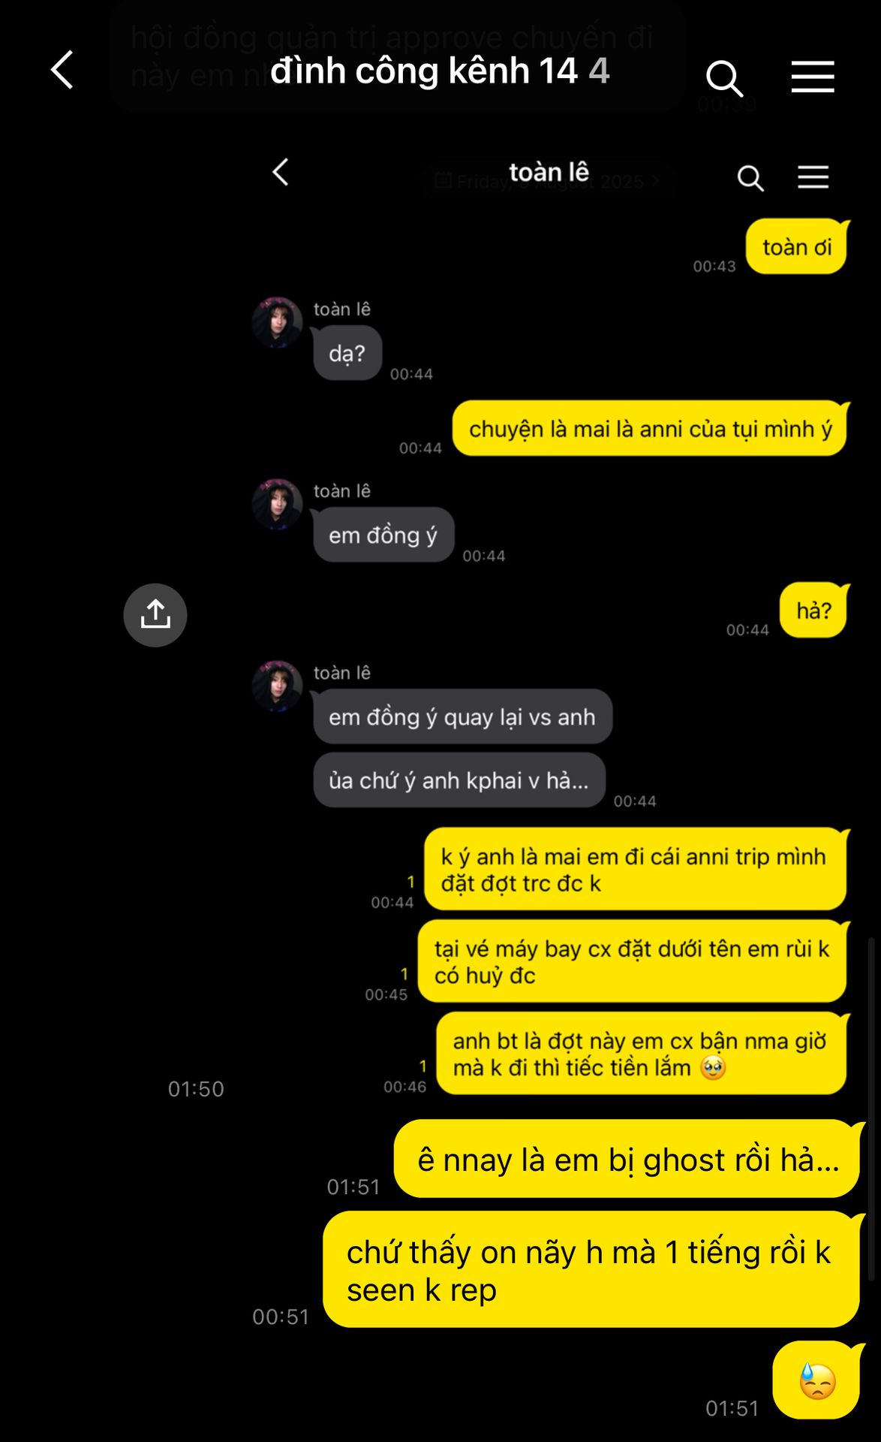Screen dimensions: 881x1442
Task: Tap the toàn lê chat title
Action: (x=549, y=172)
